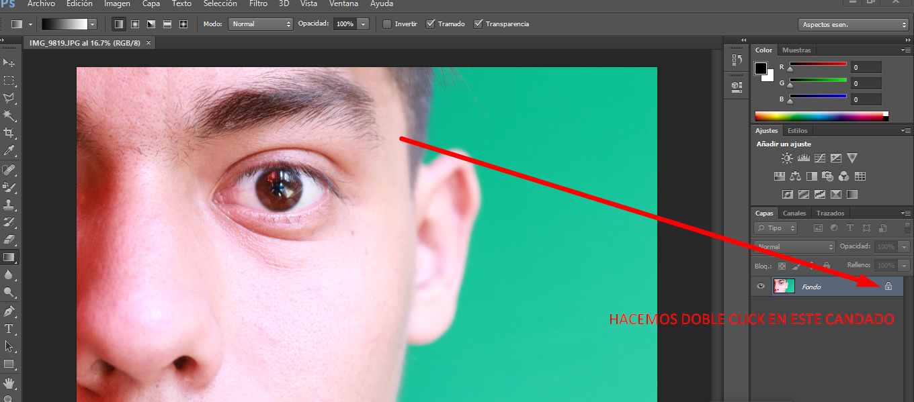Choose angle gradient style

pyautogui.click(x=151, y=23)
